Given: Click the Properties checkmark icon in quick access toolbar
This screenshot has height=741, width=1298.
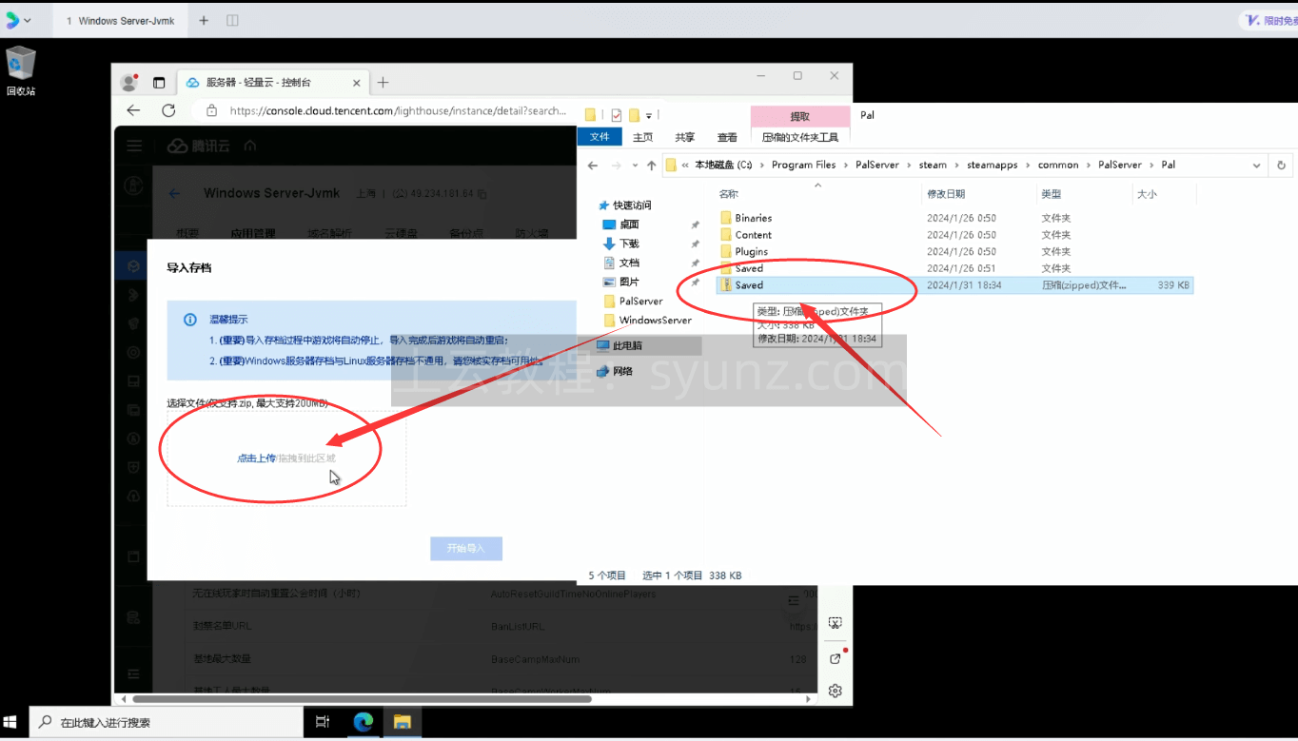Looking at the screenshot, I should tap(616, 115).
